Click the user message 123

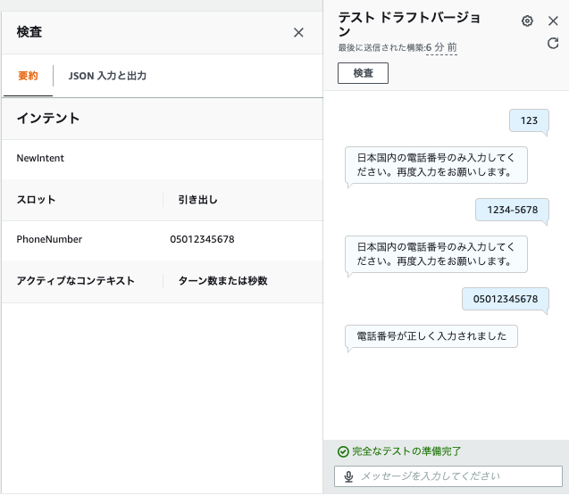[x=529, y=120]
